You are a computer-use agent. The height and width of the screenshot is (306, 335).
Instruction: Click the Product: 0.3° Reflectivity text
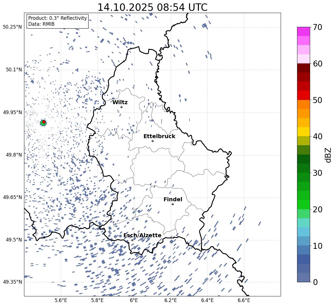(x=57, y=18)
